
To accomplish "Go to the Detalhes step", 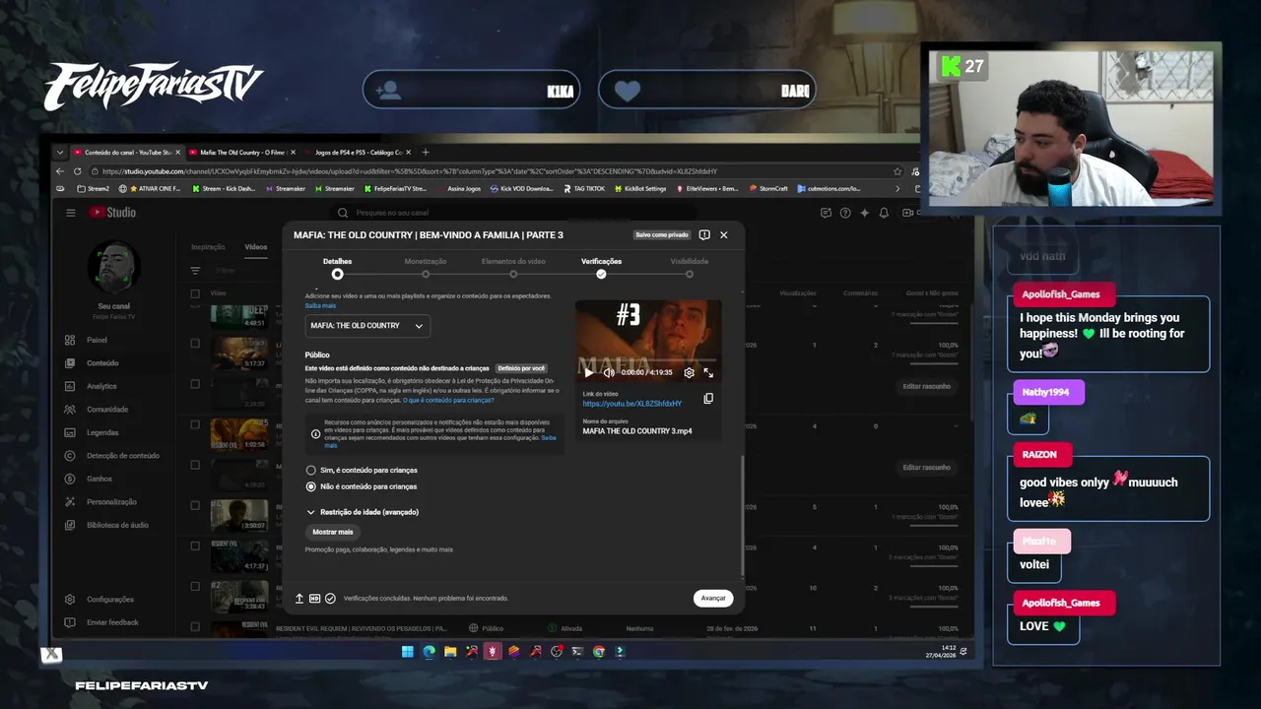I will [x=337, y=267].
